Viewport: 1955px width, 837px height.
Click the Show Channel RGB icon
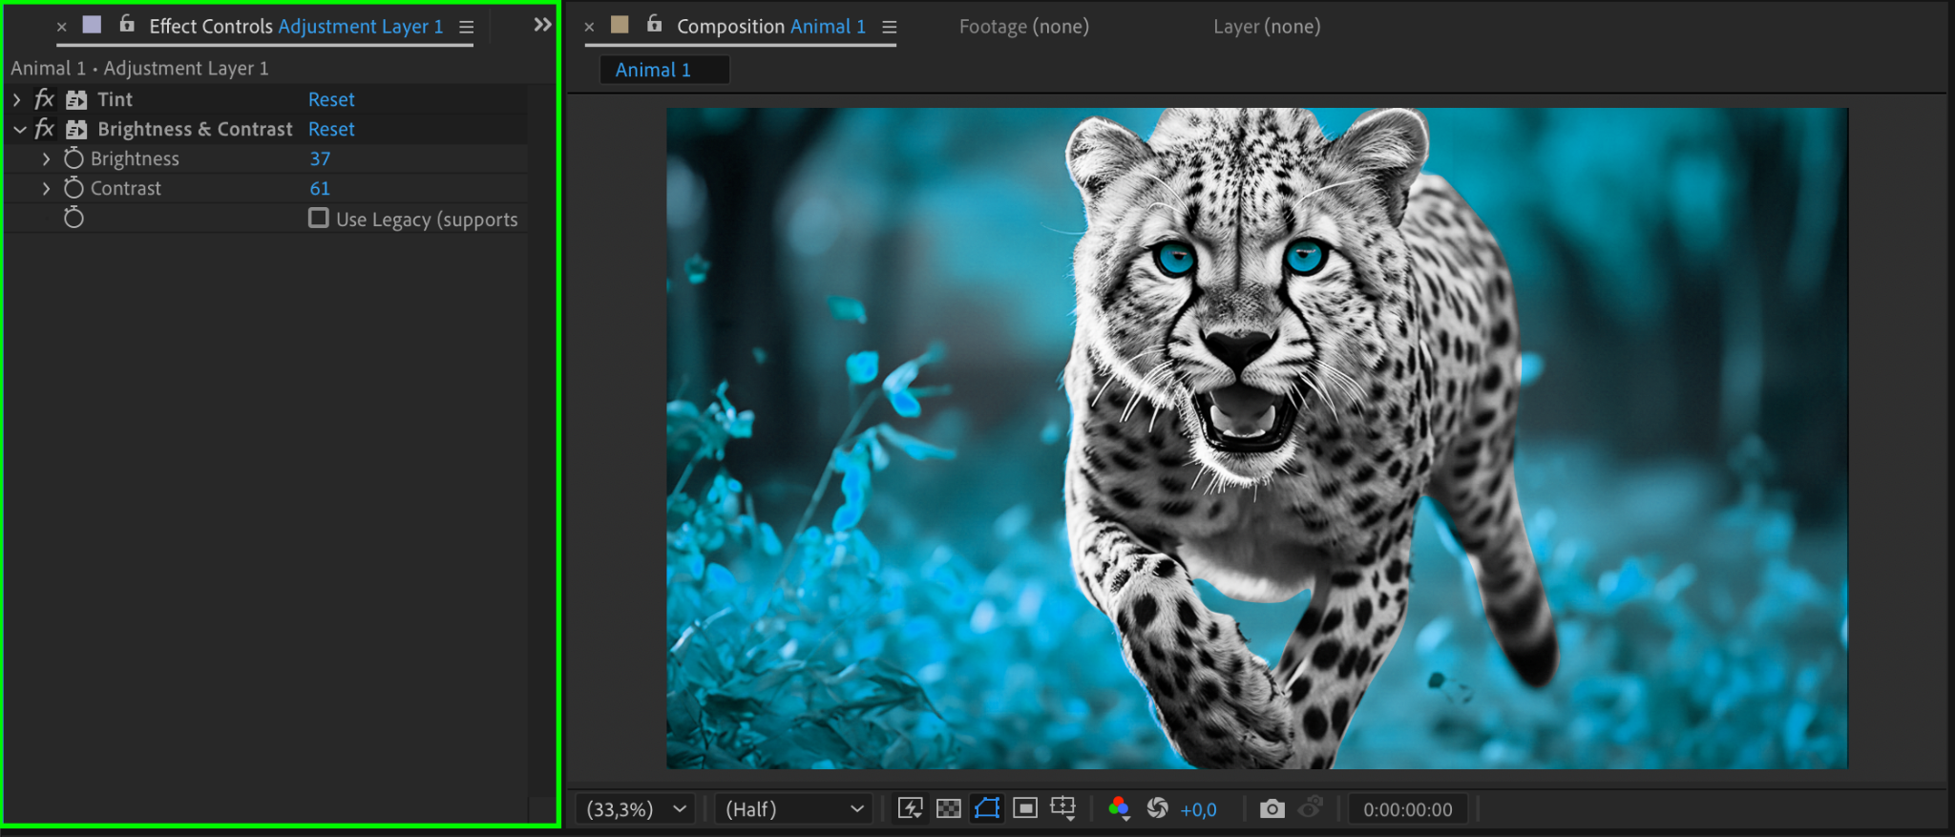(x=1119, y=808)
